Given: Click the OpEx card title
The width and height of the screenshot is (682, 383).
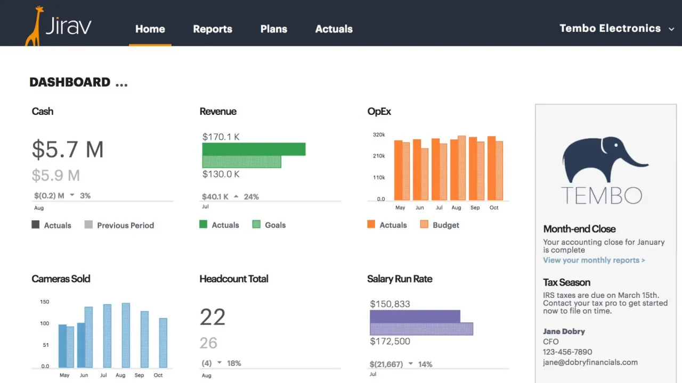Looking at the screenshot, I should point(379,111).
